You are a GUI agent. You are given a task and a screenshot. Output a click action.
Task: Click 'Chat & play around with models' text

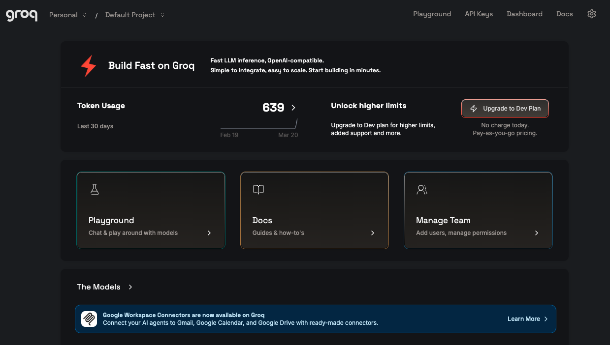coord(133,233)
